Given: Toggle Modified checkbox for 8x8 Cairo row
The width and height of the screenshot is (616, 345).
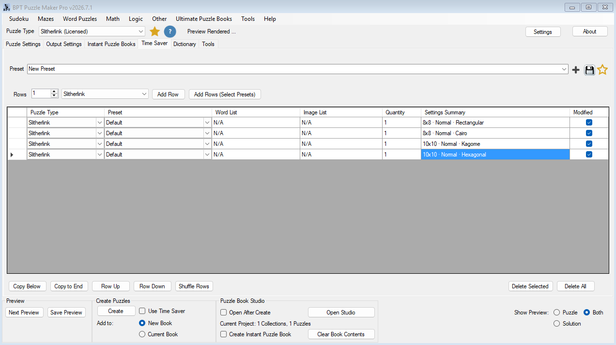Looking at the screenshot, I should pyautogui.click(x=589, y=133).
